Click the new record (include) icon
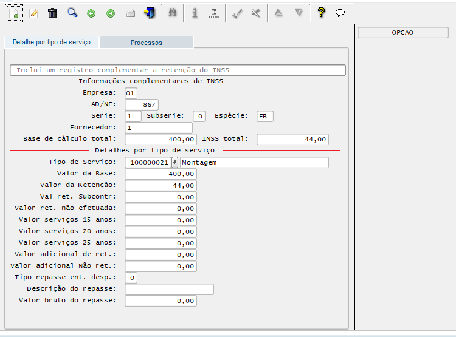Screen dimensions: 456x337 point(13,13)
